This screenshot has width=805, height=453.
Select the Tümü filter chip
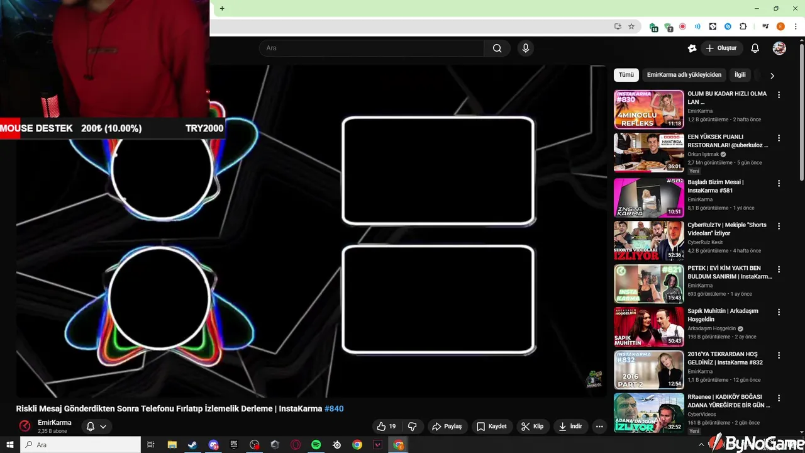626,75
